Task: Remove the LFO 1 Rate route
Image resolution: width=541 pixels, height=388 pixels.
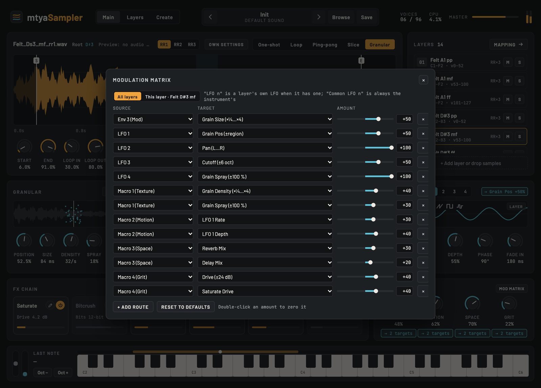Action: pos(423,220)
